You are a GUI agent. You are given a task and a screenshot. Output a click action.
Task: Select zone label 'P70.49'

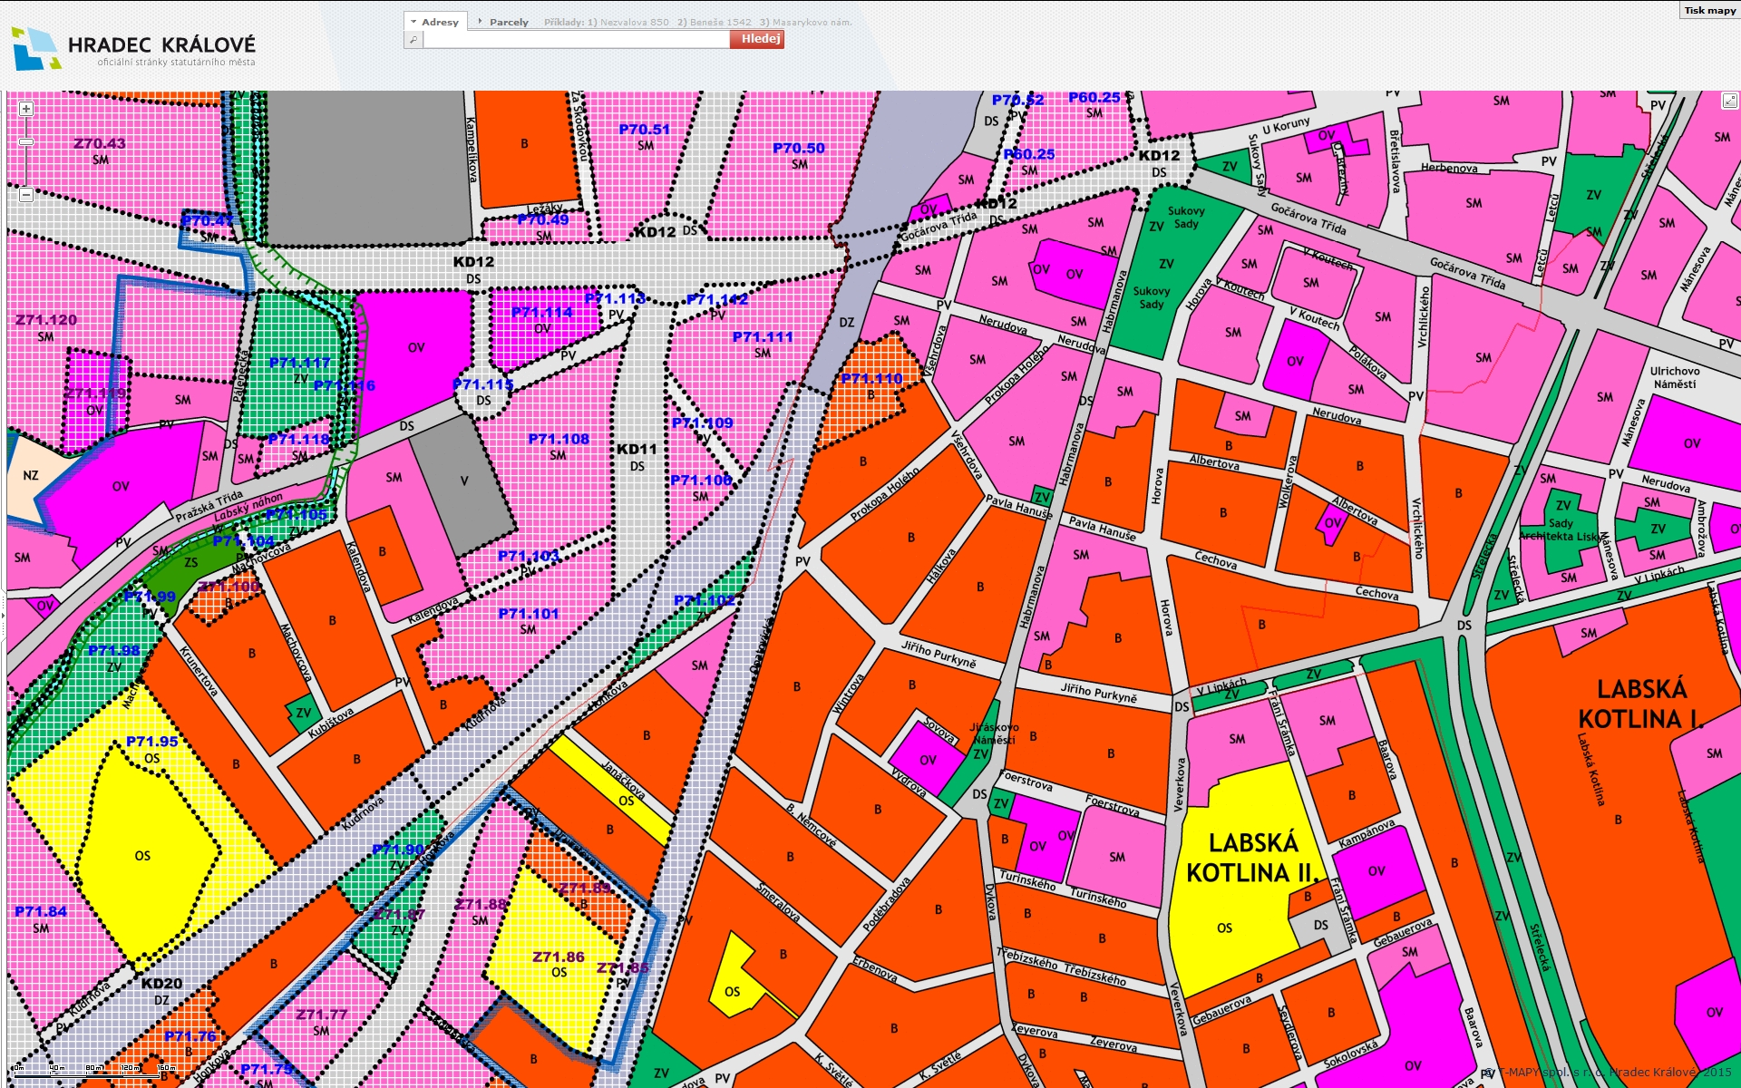[x=543, y=219]
